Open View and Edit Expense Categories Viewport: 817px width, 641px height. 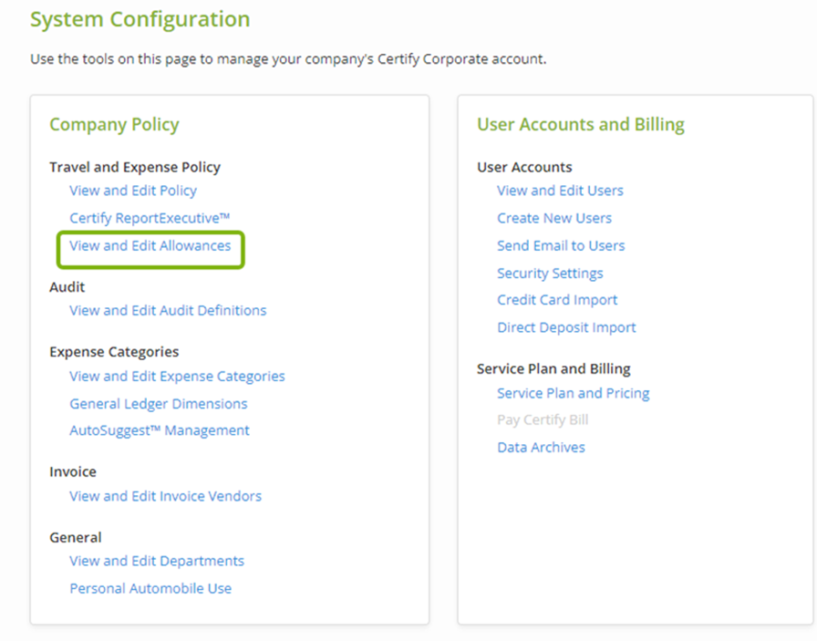(x=177, y=376)
